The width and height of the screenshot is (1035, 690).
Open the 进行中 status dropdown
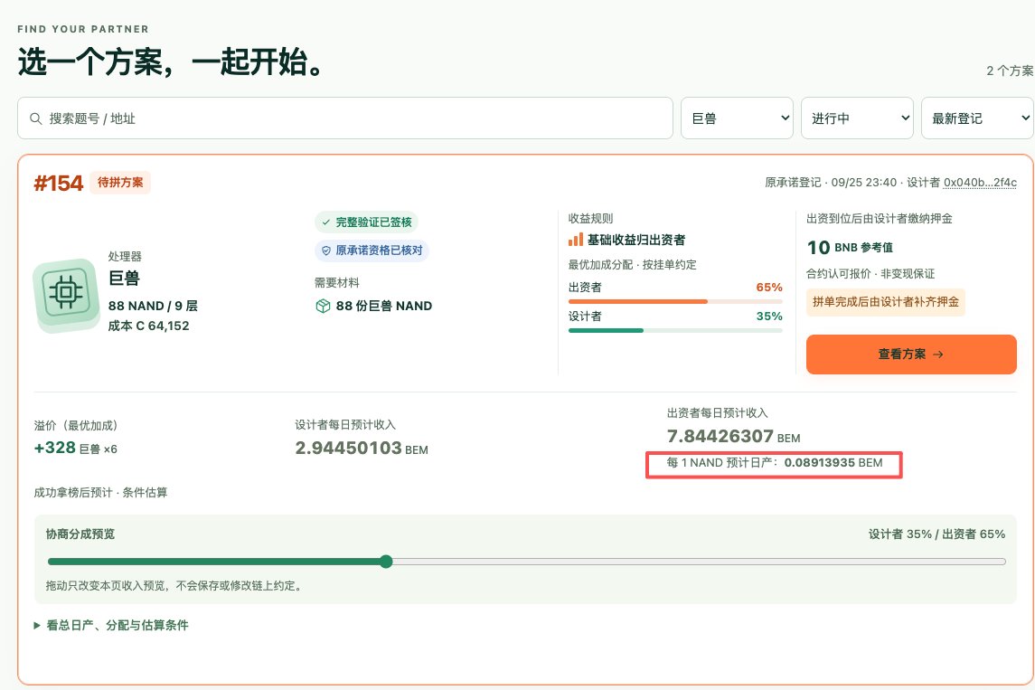(x=857, y=118)
